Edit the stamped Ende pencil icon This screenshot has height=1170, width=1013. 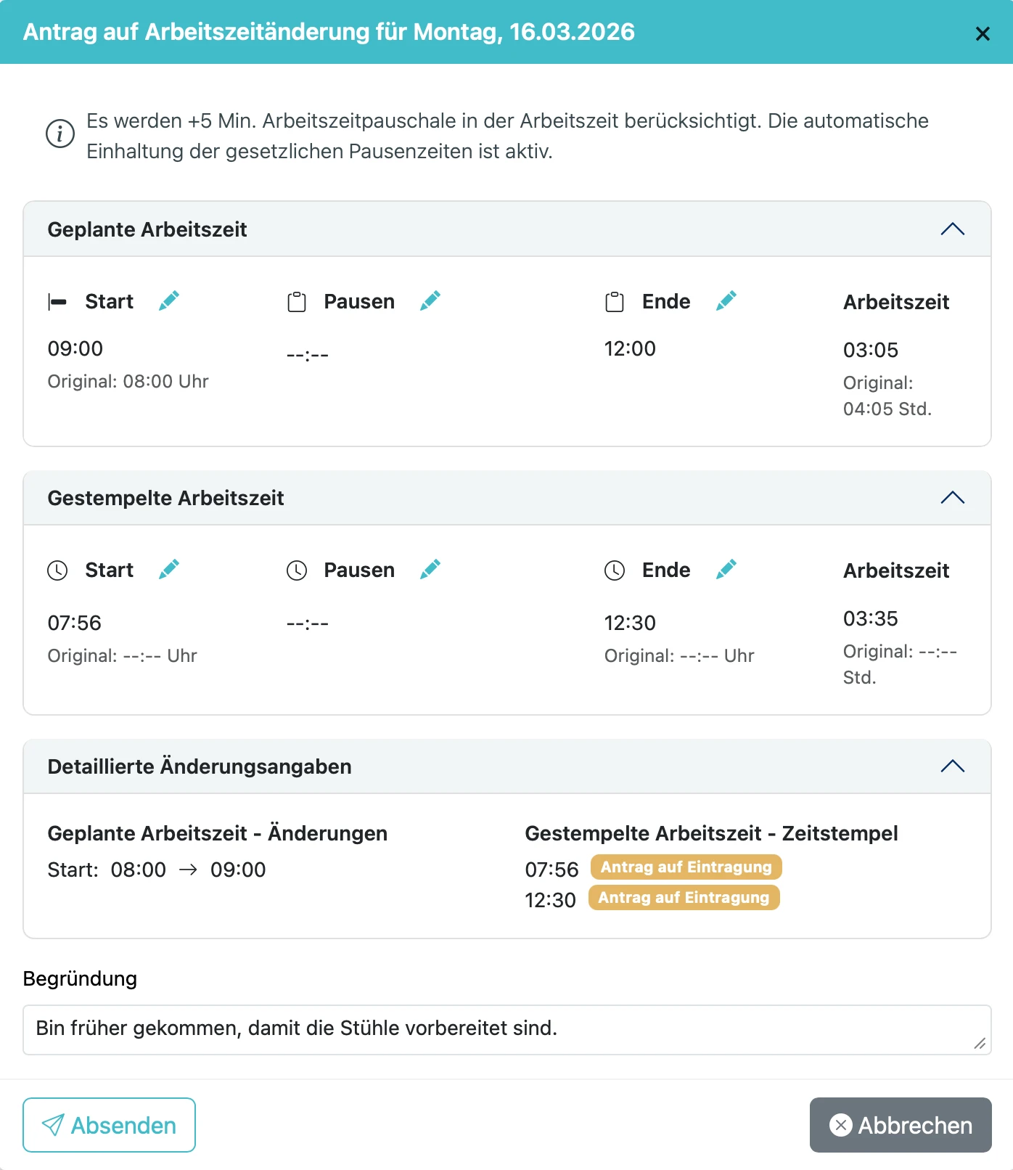(726, 569)
